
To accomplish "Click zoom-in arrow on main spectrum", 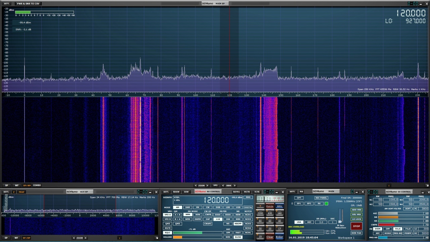I will pos(207,186).
